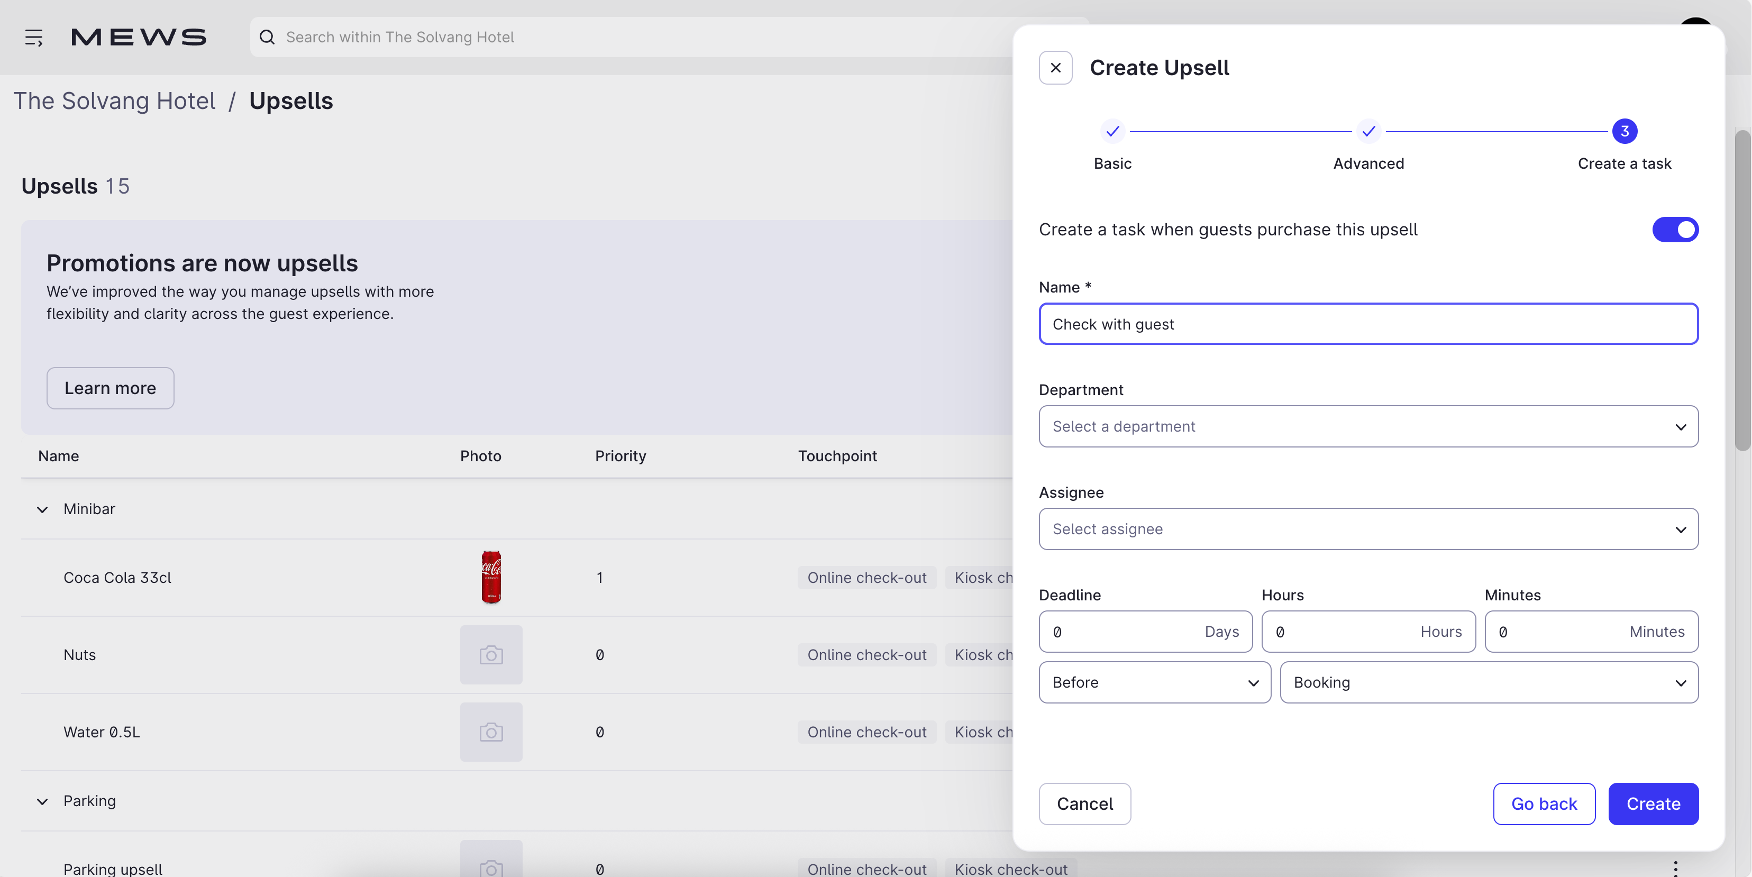Select the Nuts row name
1752x877 pixels.
79,655
